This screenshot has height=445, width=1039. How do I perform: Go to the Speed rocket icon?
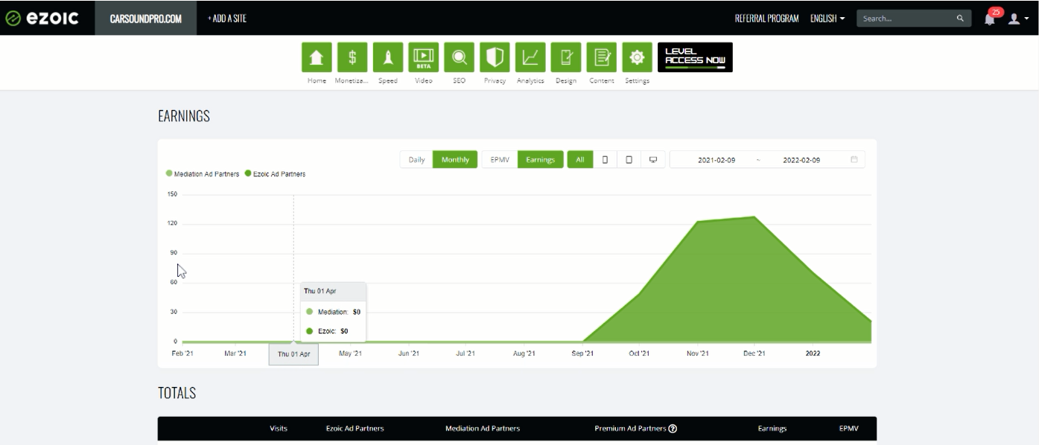[x=388, y=57]
